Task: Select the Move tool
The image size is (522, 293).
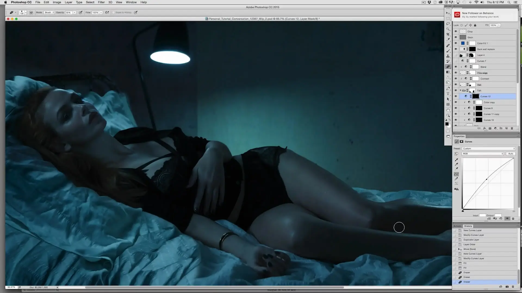Action: (x=448, y=13)
